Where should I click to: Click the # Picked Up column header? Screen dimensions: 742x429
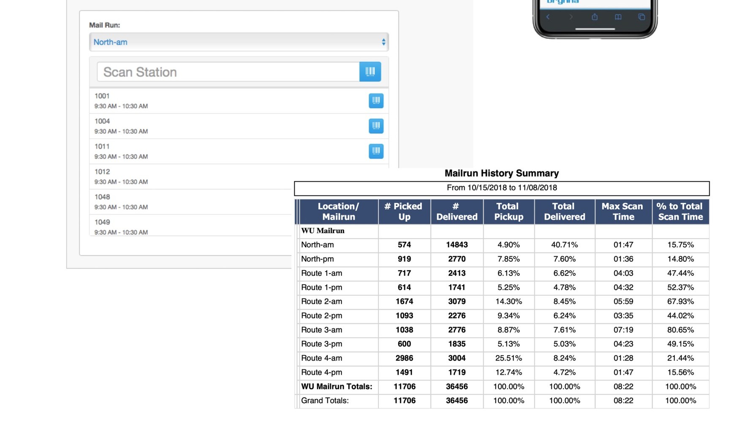tap(404, 212)
